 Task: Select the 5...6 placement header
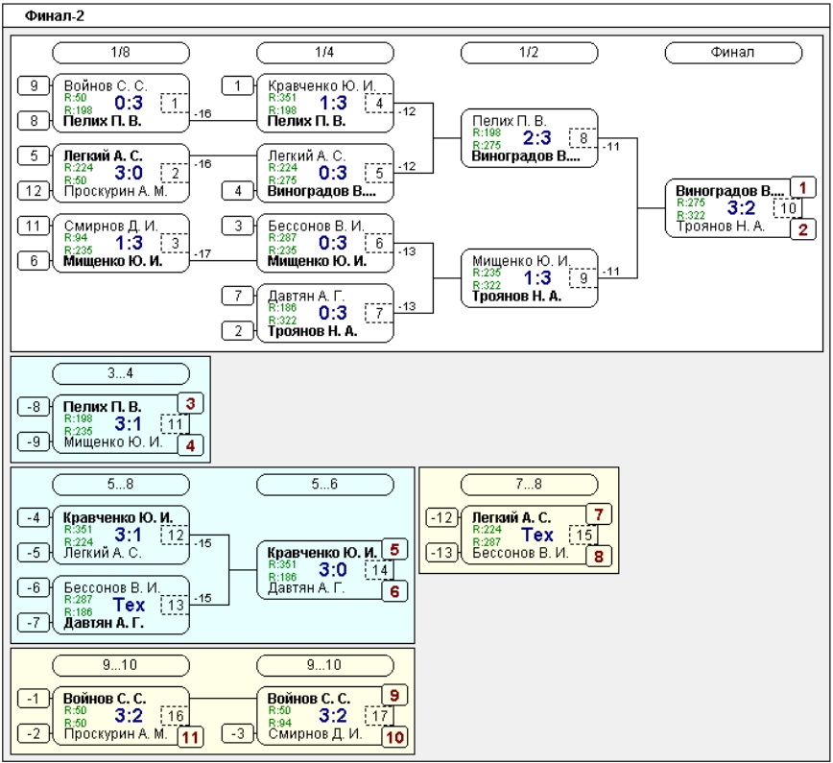(x=324, y=485)
